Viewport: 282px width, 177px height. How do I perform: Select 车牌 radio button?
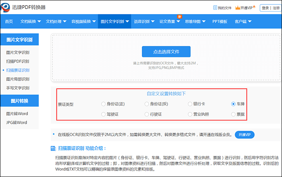pyautogui.click(x=233, y=104)
